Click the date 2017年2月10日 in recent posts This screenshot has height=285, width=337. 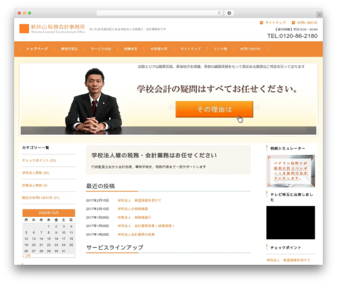click(97, 209)
